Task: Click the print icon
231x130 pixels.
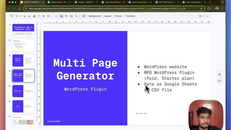Action: (x=34, y=16)
